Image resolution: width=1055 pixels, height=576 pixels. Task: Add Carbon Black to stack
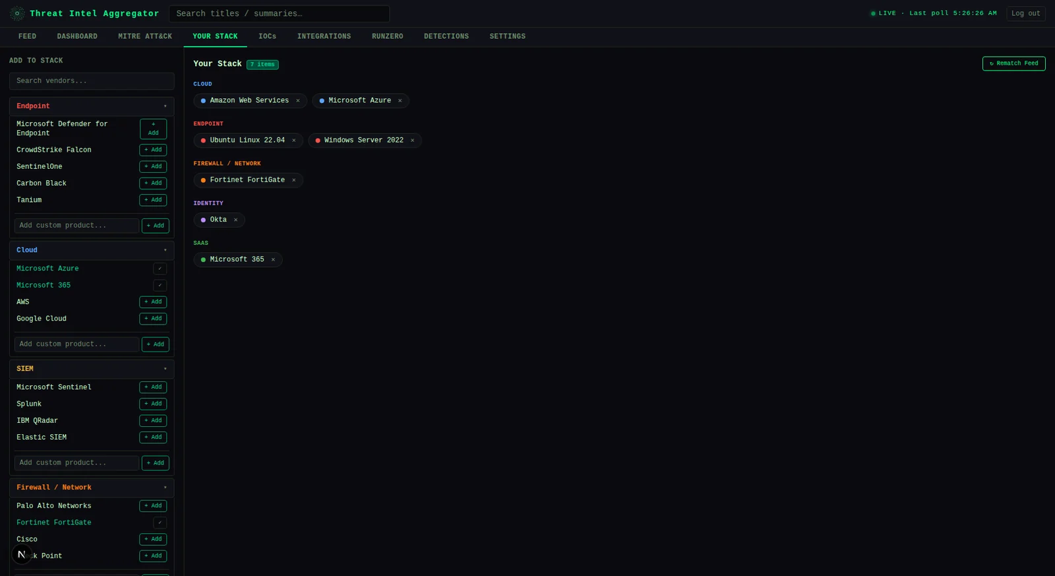pos(153,183)
